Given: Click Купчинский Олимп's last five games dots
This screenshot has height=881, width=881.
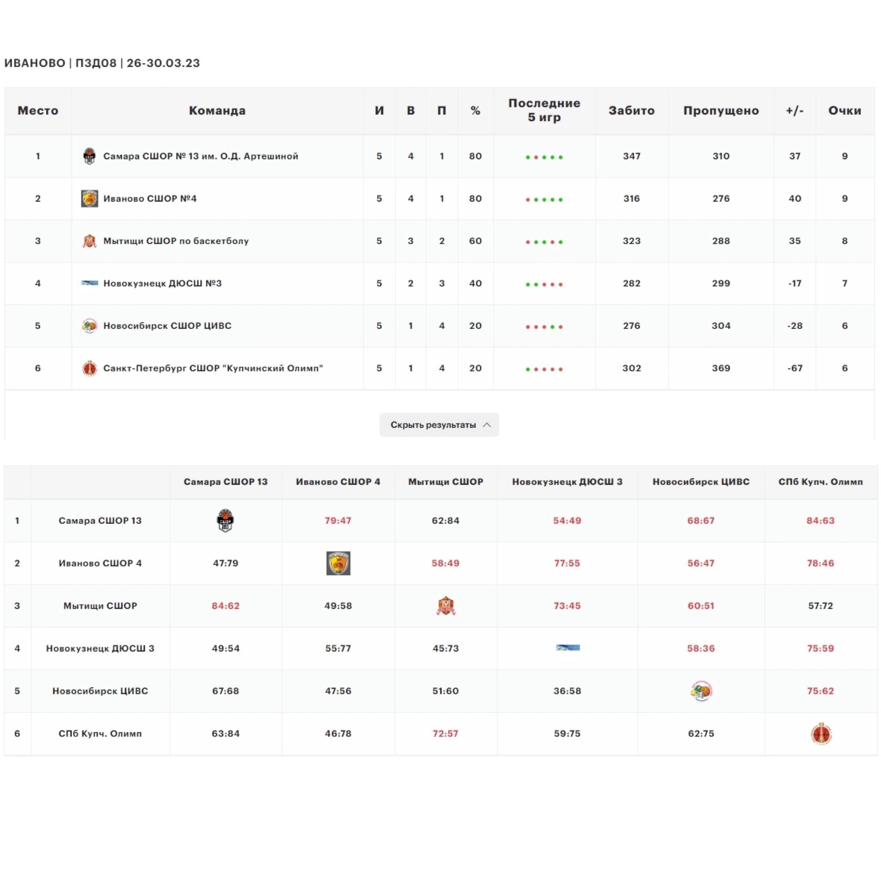Looking at the screenshot, I should 545,369.
